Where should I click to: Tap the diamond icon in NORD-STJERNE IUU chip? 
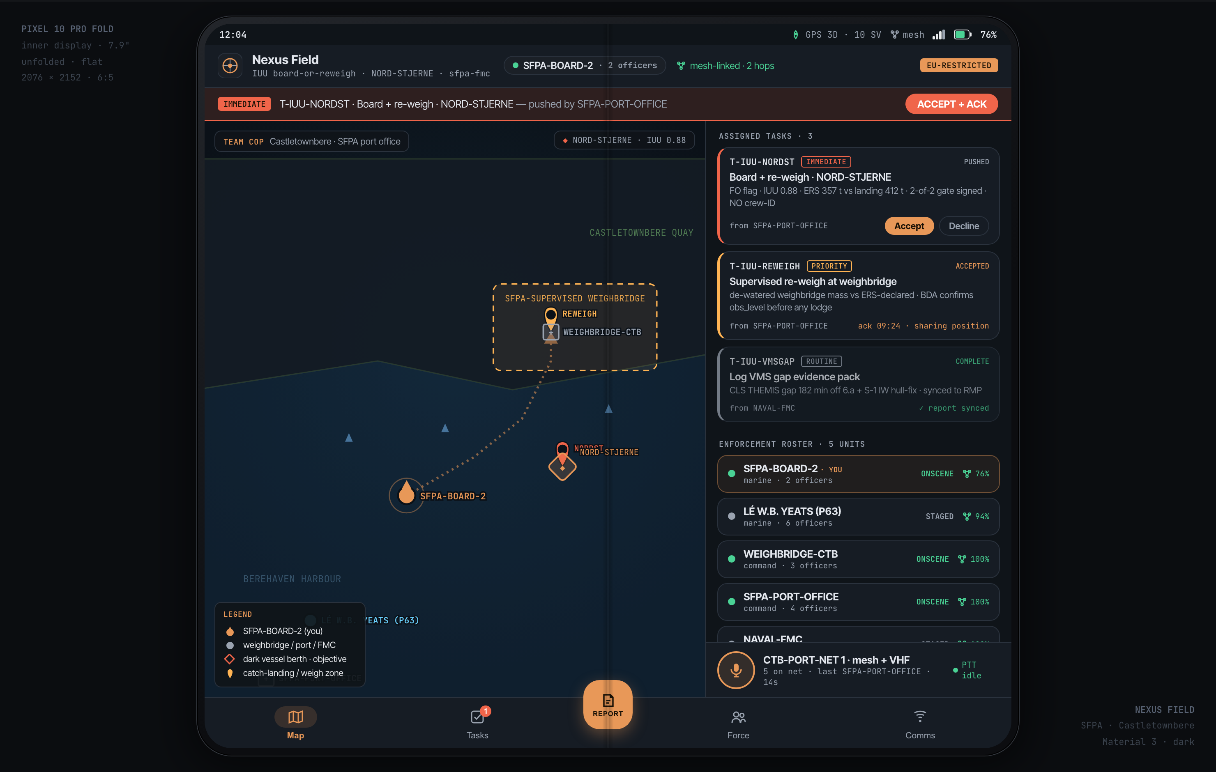click(565, 140)
